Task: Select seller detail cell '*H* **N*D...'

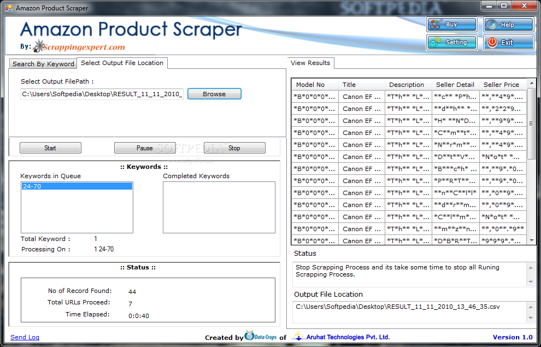Action: pyautogui.click(x=455, y=121)
